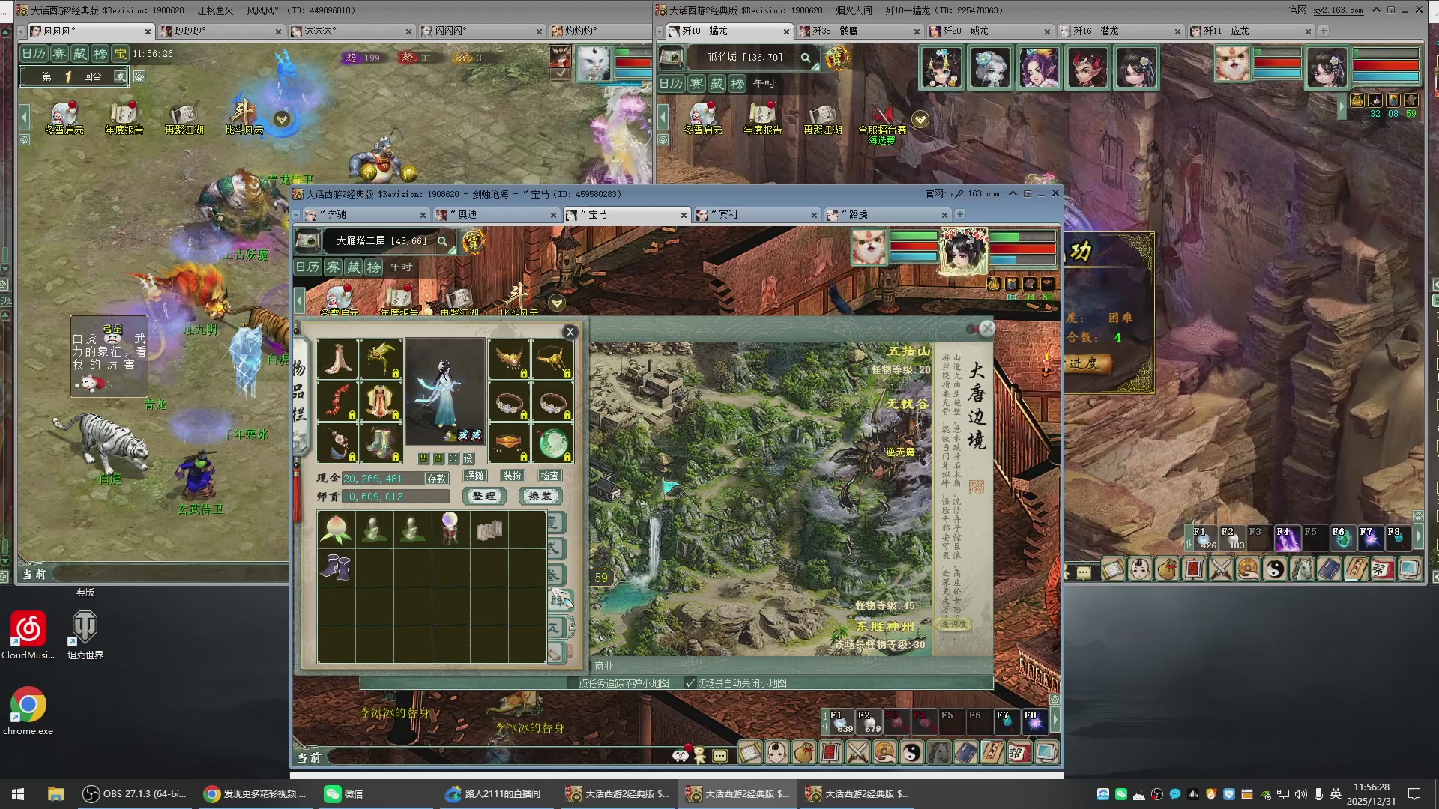Toggle heart-shaped collapse button beside 比斗风云 in left window
The image size is (1439, 809).
[282, 119]
